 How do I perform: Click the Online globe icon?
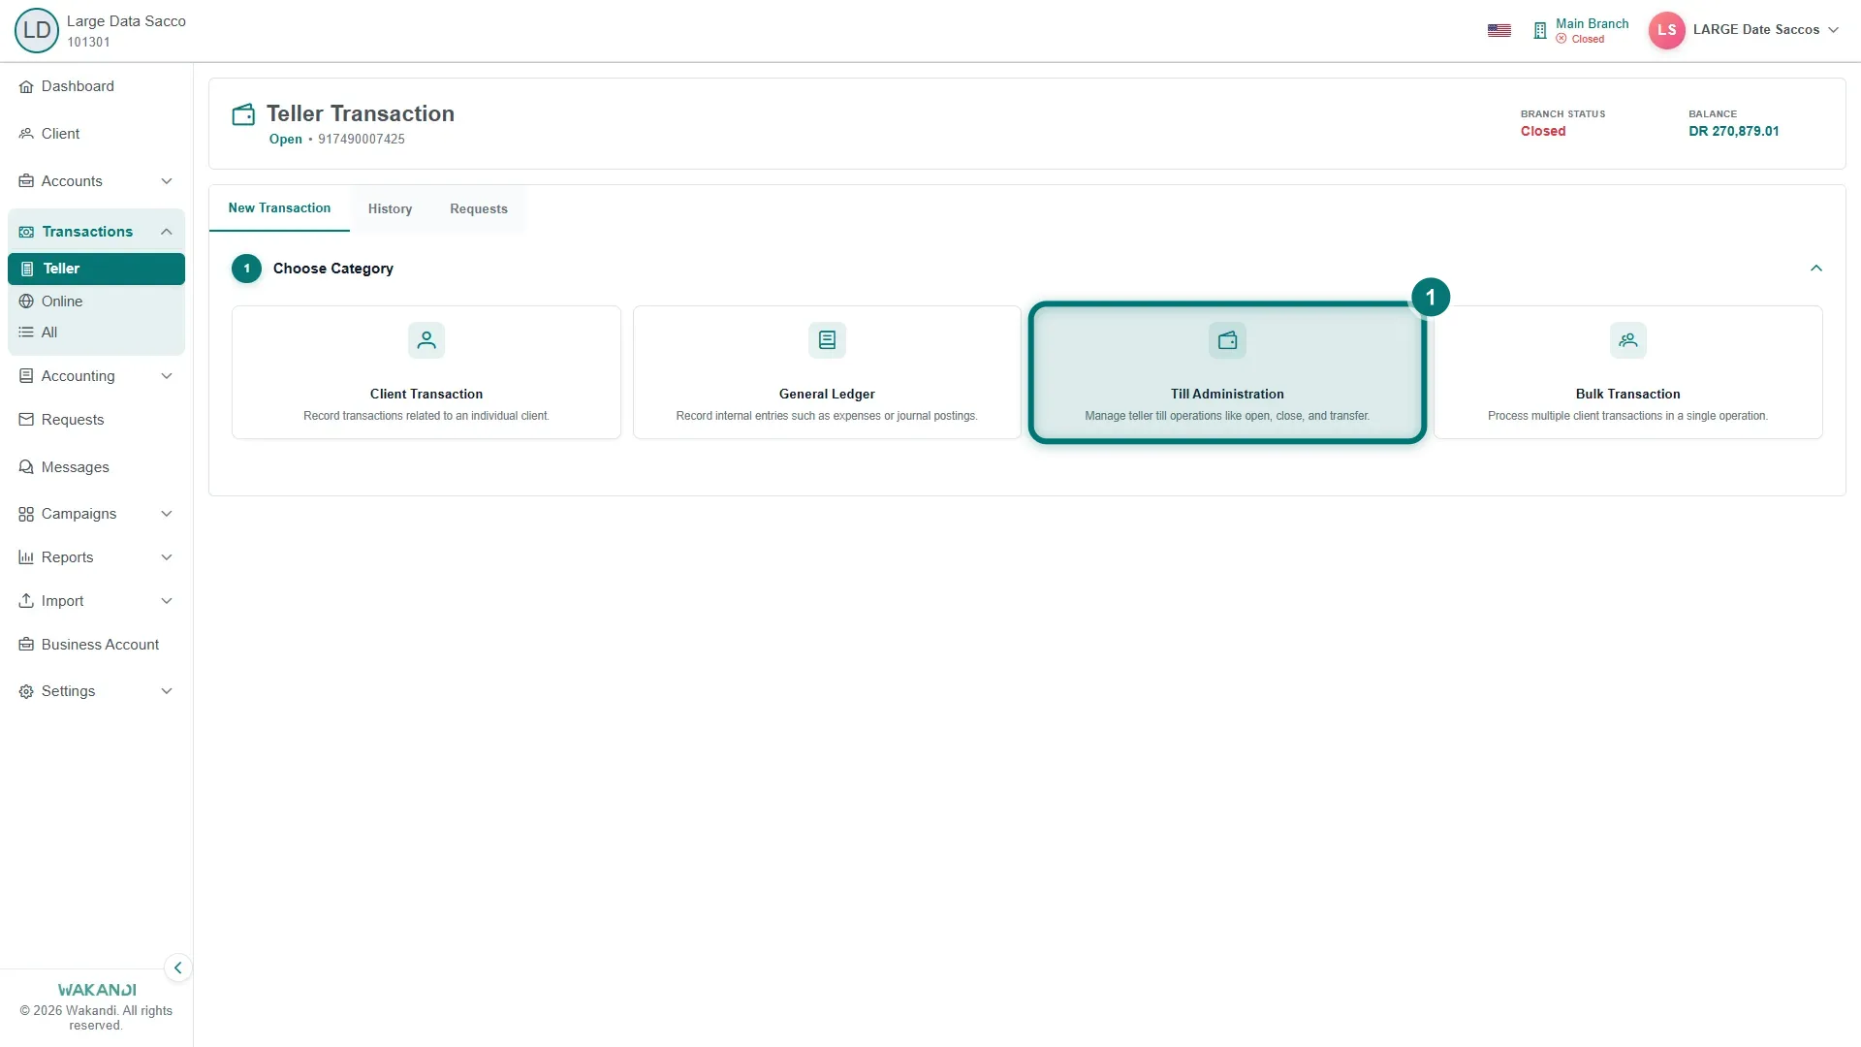26,301
